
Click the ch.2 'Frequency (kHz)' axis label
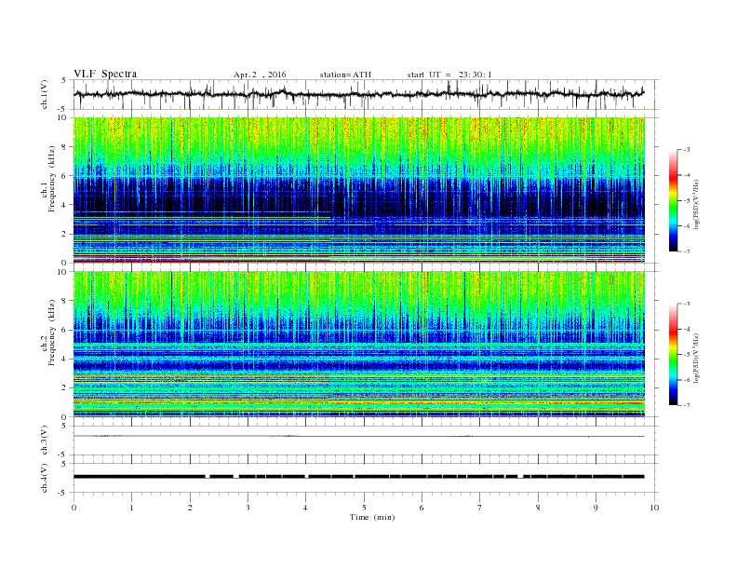tap(52, 332)
